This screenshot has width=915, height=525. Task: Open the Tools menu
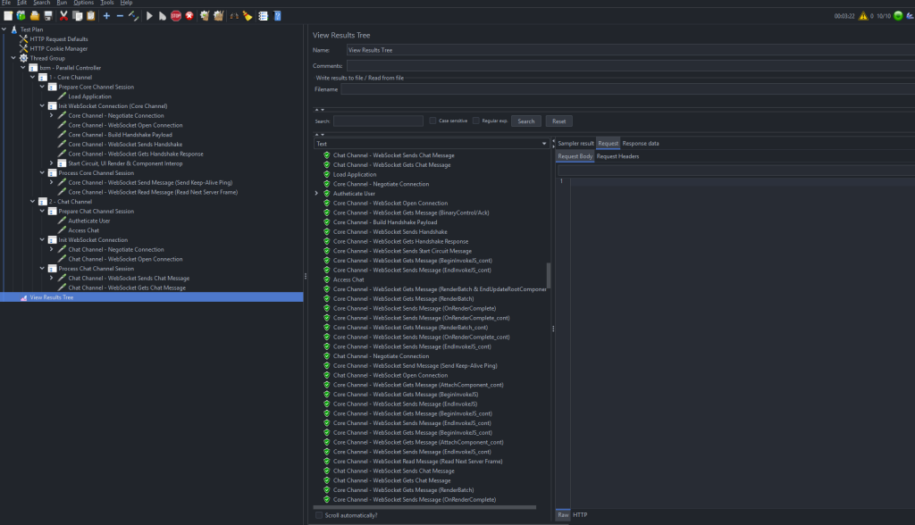(x=107, y=3)
